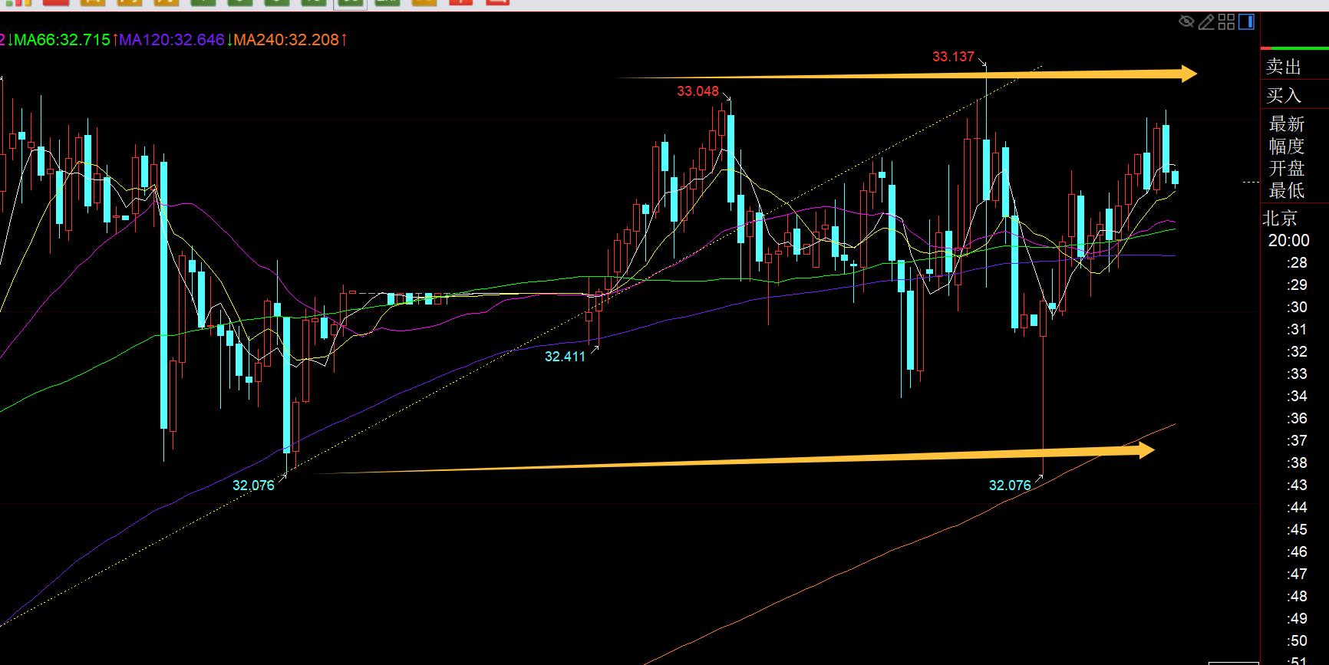Image resolution: width=1329 pixels, height=665 pixels.
Task: Toggle the hide-indicators eye icon
Action: (1186, 21)
